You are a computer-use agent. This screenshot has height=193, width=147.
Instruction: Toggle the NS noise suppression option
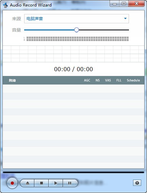click(98, 80)
